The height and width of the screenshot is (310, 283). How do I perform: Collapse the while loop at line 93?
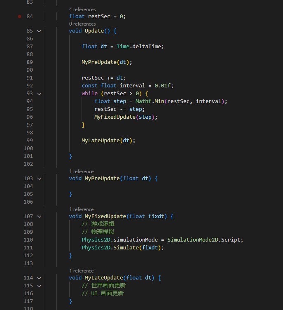pos(39,94)
